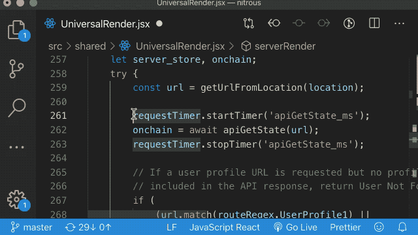Click the compare changes icon in editor toolbar
418x235 pixels.
coord(248,23)
